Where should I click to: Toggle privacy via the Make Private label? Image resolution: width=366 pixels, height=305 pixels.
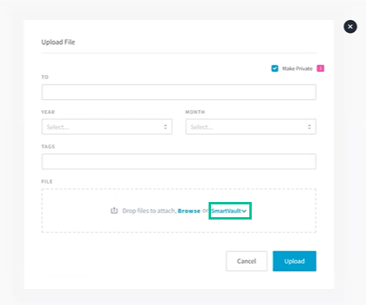click(x=297, y=69)
